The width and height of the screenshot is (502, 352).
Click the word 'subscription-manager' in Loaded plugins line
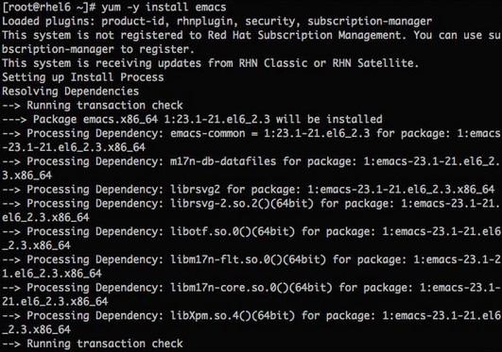370,21
